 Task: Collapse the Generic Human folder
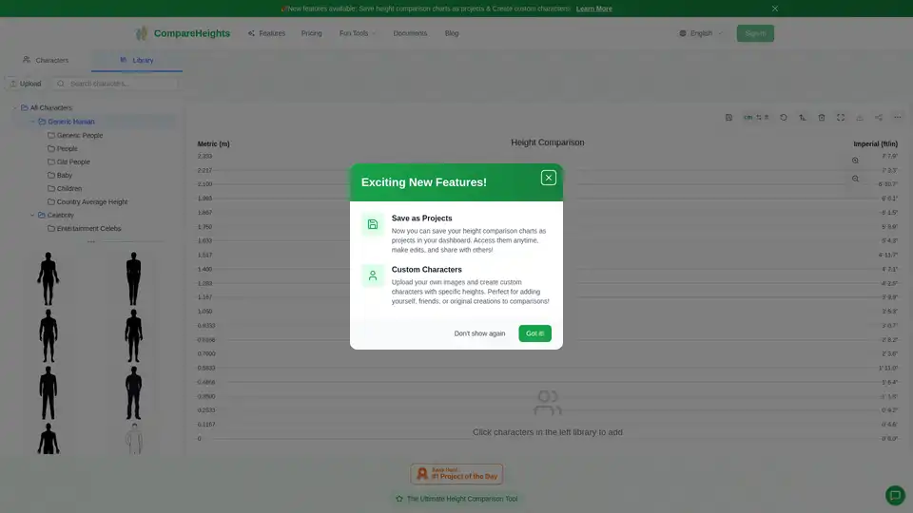coord(32,122)
